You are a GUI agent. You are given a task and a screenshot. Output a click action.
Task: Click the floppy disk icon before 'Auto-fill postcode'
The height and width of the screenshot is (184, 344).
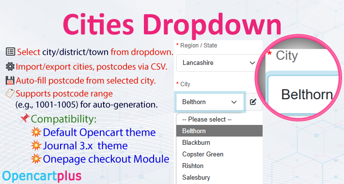pyautogui.click(x=10, y=80)
